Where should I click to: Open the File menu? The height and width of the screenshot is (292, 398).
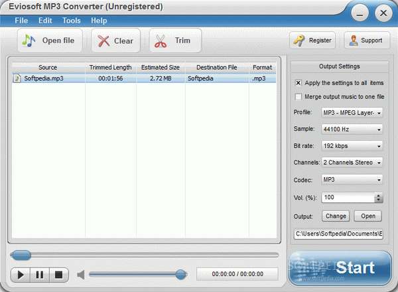click(21, 21)
